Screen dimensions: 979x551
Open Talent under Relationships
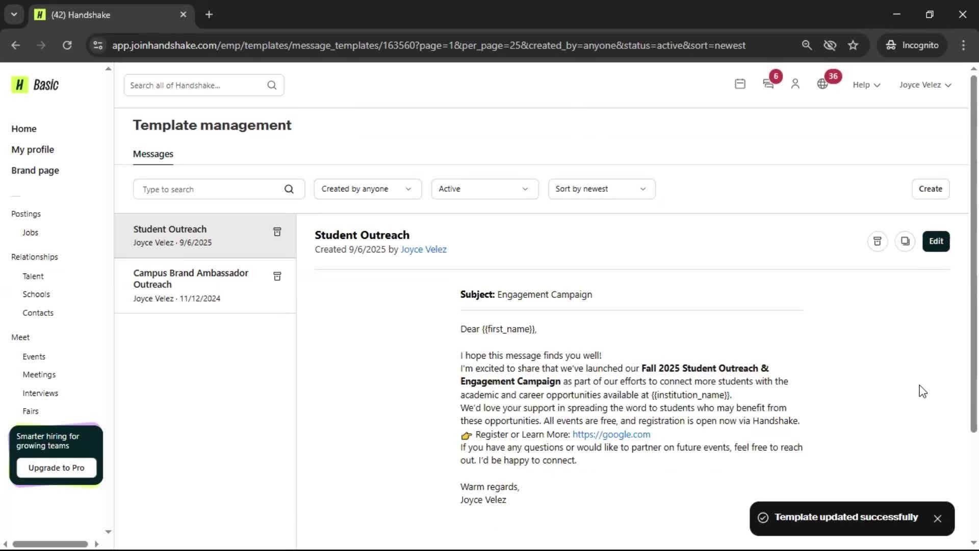[33, 276]
